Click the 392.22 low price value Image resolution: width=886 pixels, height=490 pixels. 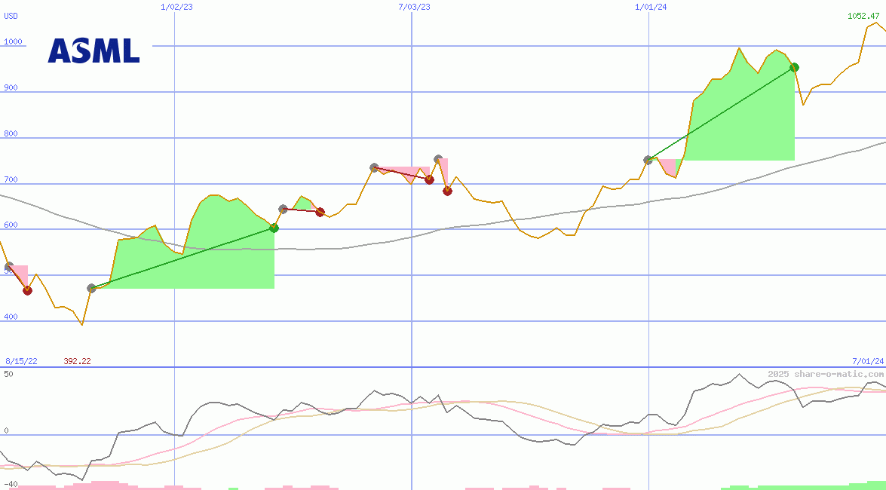pyautogui.click(x=78, y=361)
